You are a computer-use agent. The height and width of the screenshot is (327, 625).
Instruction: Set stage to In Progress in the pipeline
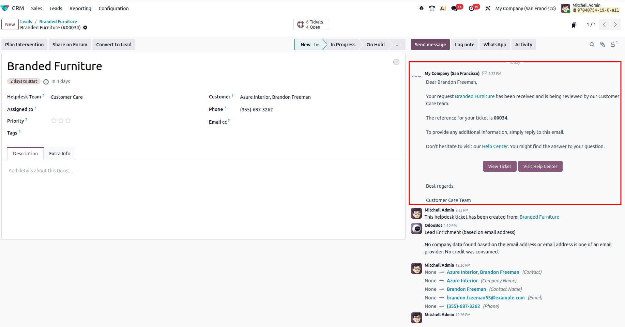[x=342, y=44]
